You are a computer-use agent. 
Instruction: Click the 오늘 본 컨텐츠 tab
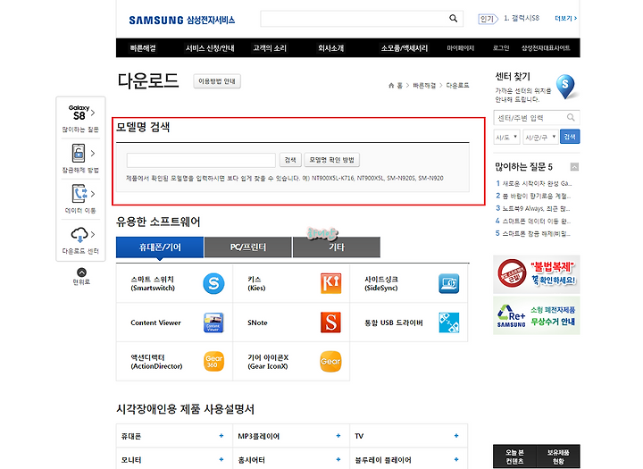[514, 456]
